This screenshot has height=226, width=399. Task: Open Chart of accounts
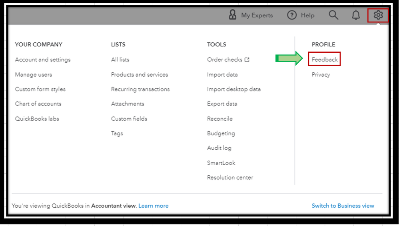click(38, 104)
